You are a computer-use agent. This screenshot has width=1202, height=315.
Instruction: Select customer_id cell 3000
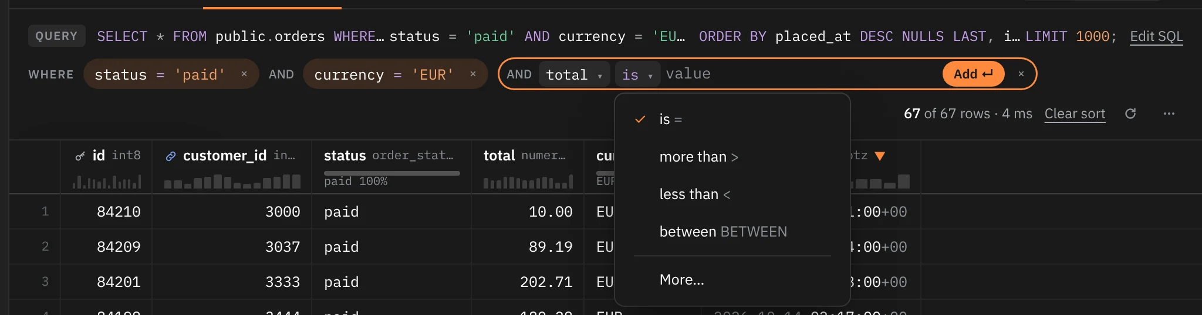pos(232,211)
